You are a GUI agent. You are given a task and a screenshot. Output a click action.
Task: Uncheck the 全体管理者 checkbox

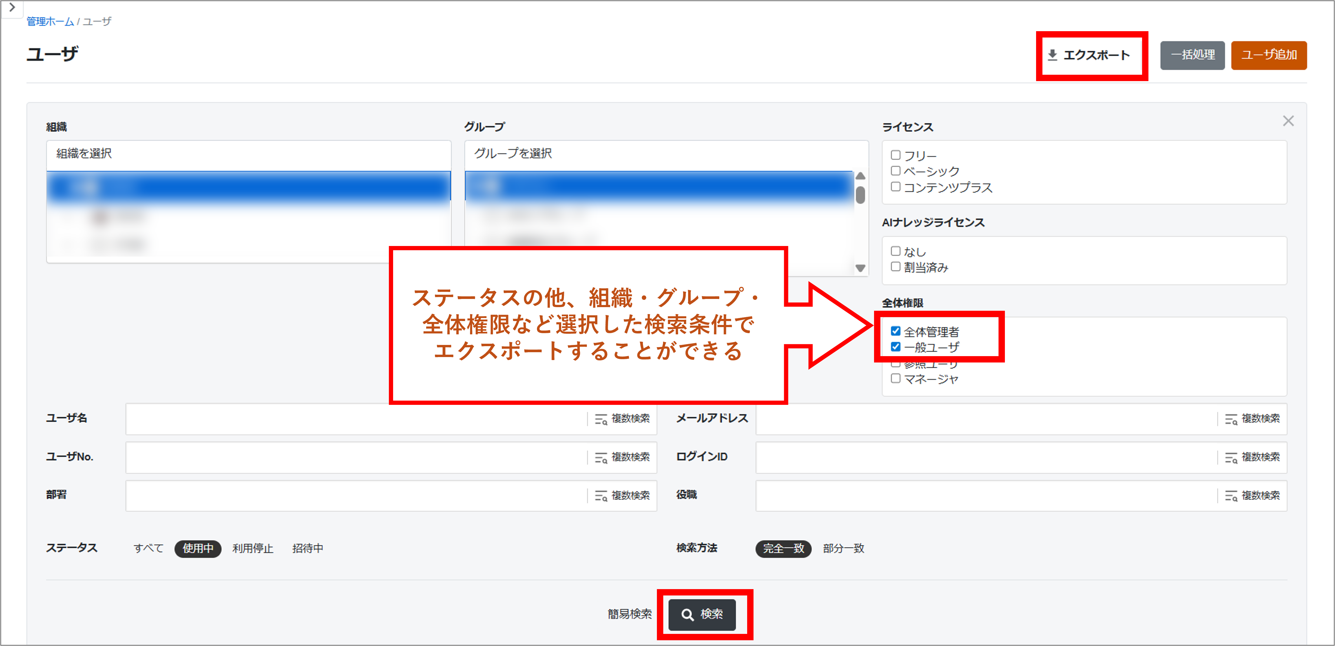point(896,331)
